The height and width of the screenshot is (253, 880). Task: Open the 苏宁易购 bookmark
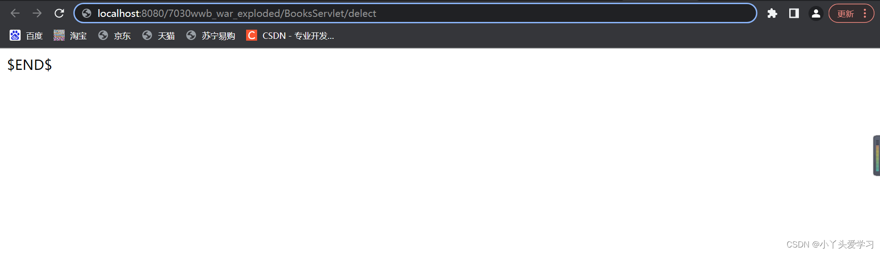coord(211,36)
